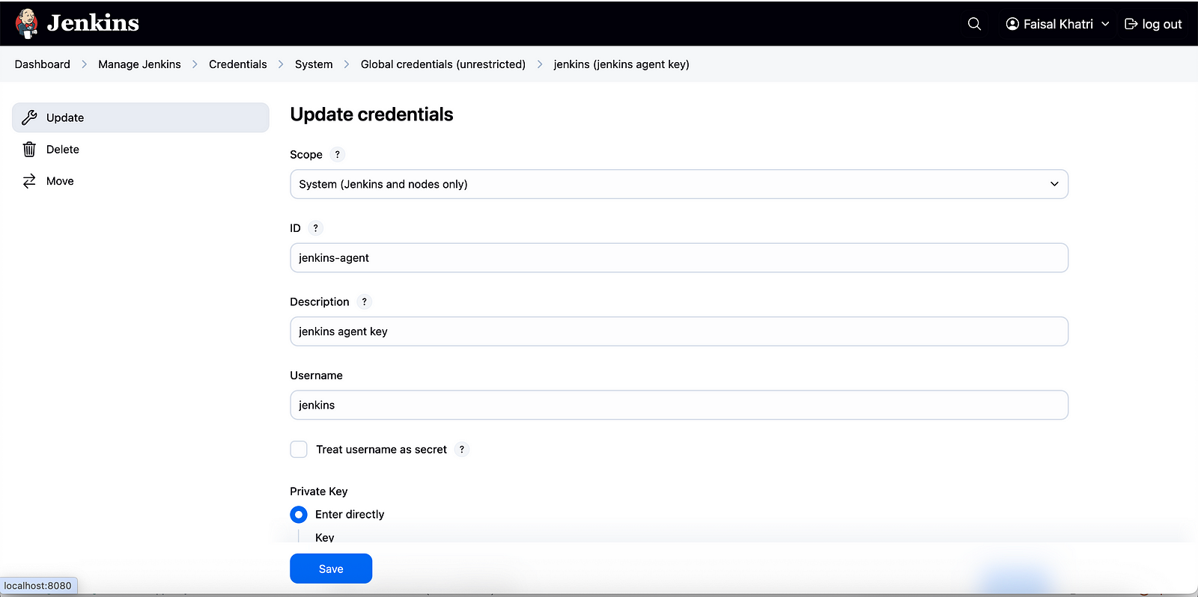The height and width of the screenshot is (597, 1198).
Task: Select Update in the side menu
Action: click(x=141, y=117)
